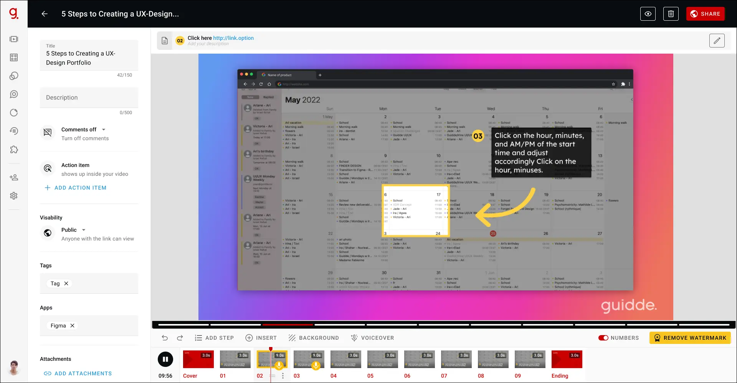The width and height of the screenshot is (737, 383).
Task: Open the VOICEOVER option
Action: point(372,338)
